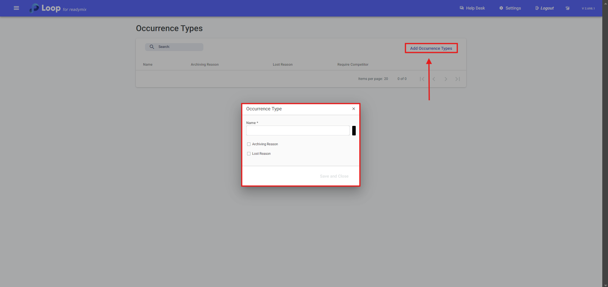
Task: Jump to the last page of results
Action: 458,79
